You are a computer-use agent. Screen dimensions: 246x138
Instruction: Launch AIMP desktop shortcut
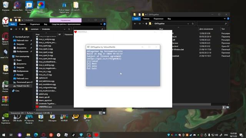[76, 118]
